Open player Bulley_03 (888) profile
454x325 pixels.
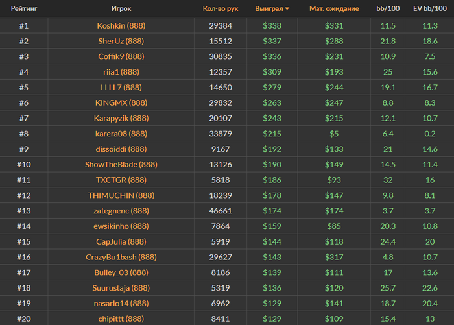pos(121,272)
